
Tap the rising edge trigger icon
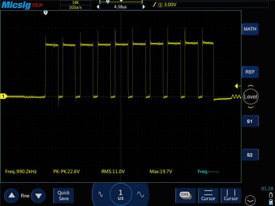tap(154, 5)
